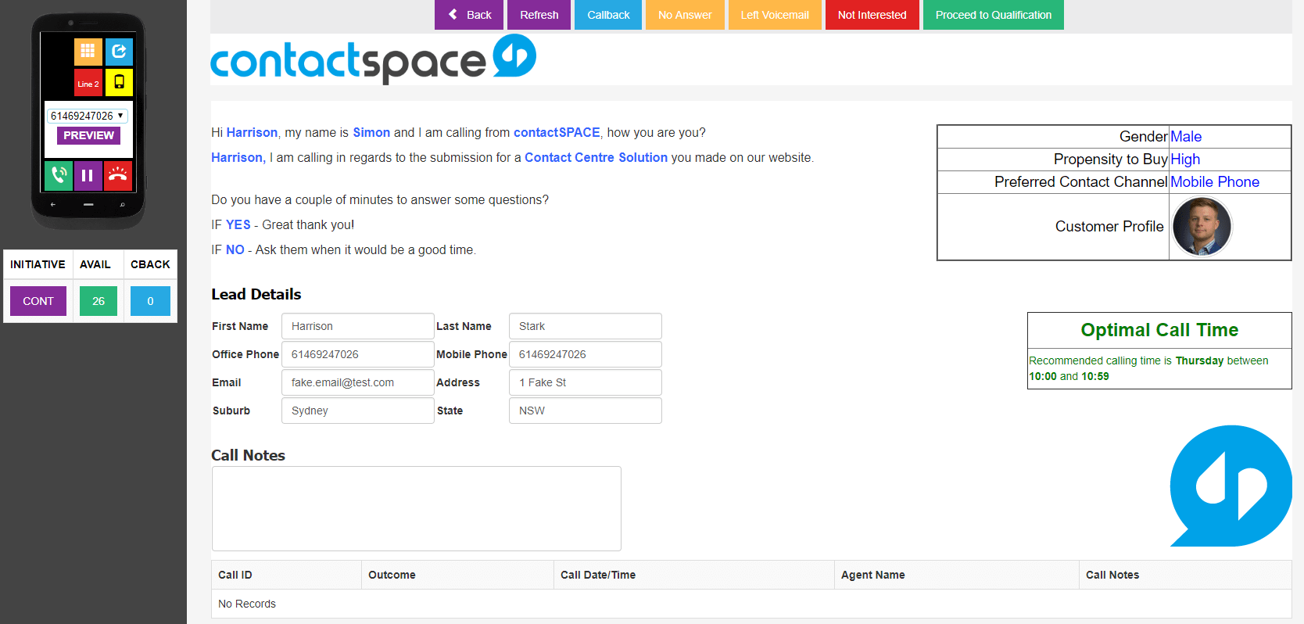Viewport: 1304px width, 624px height.
Task: Click the contactspace logo
Action: [x=373, y=59]
